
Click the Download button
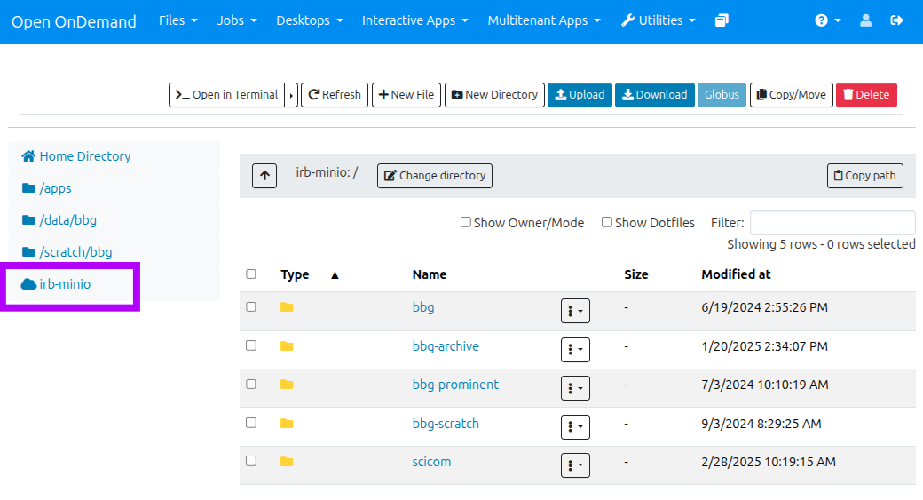point(655,95)
